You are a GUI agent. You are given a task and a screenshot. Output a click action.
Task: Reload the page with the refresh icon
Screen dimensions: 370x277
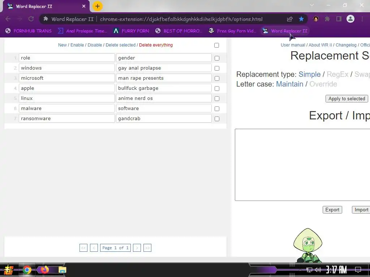point(31,19)
